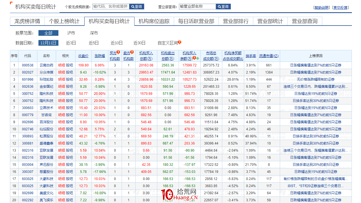The image size is (361, 203).
Task: Select 近5日 data date option
Action: (x=94, y=43)
